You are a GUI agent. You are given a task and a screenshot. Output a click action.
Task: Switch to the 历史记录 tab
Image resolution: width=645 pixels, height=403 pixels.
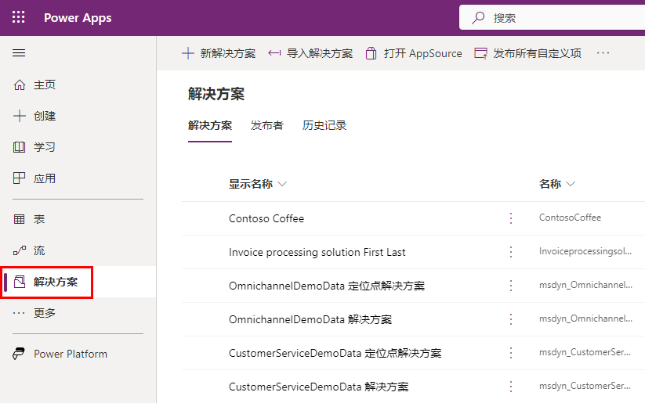324,126
